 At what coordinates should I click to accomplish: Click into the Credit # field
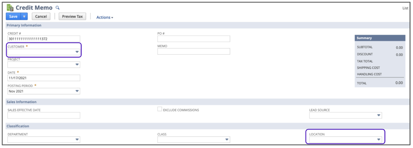point(44,39)
